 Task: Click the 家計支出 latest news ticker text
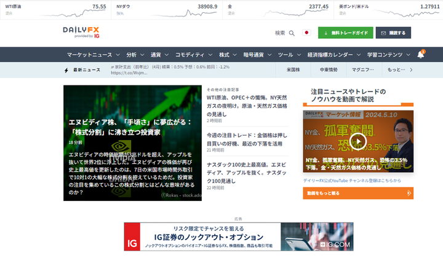click(x=170, y=67)
